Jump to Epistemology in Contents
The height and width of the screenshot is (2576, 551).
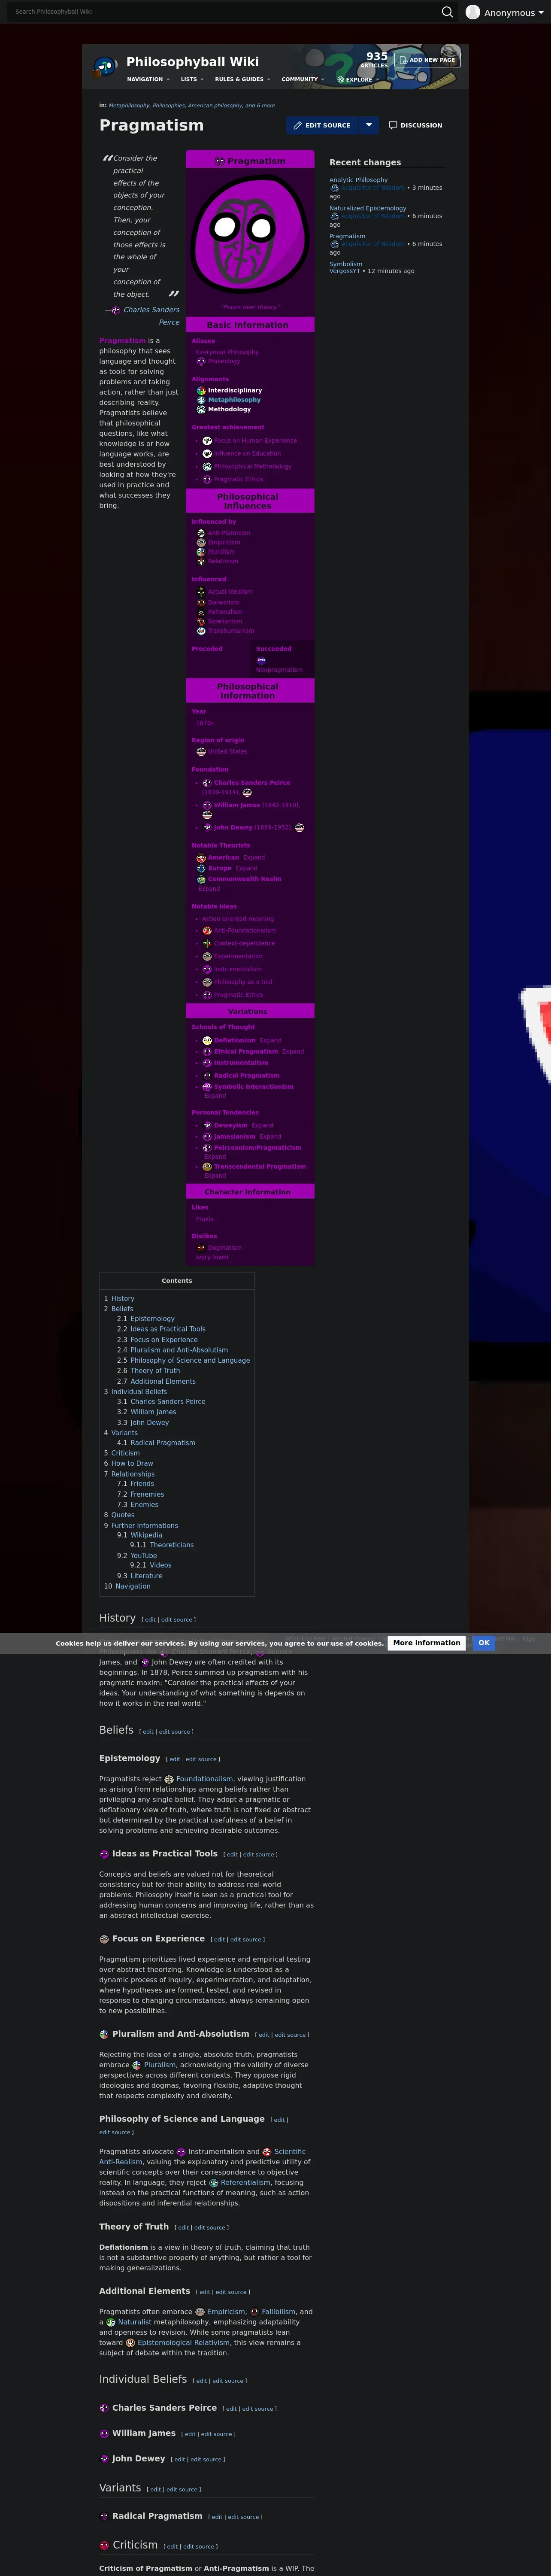pos(152,1319)
